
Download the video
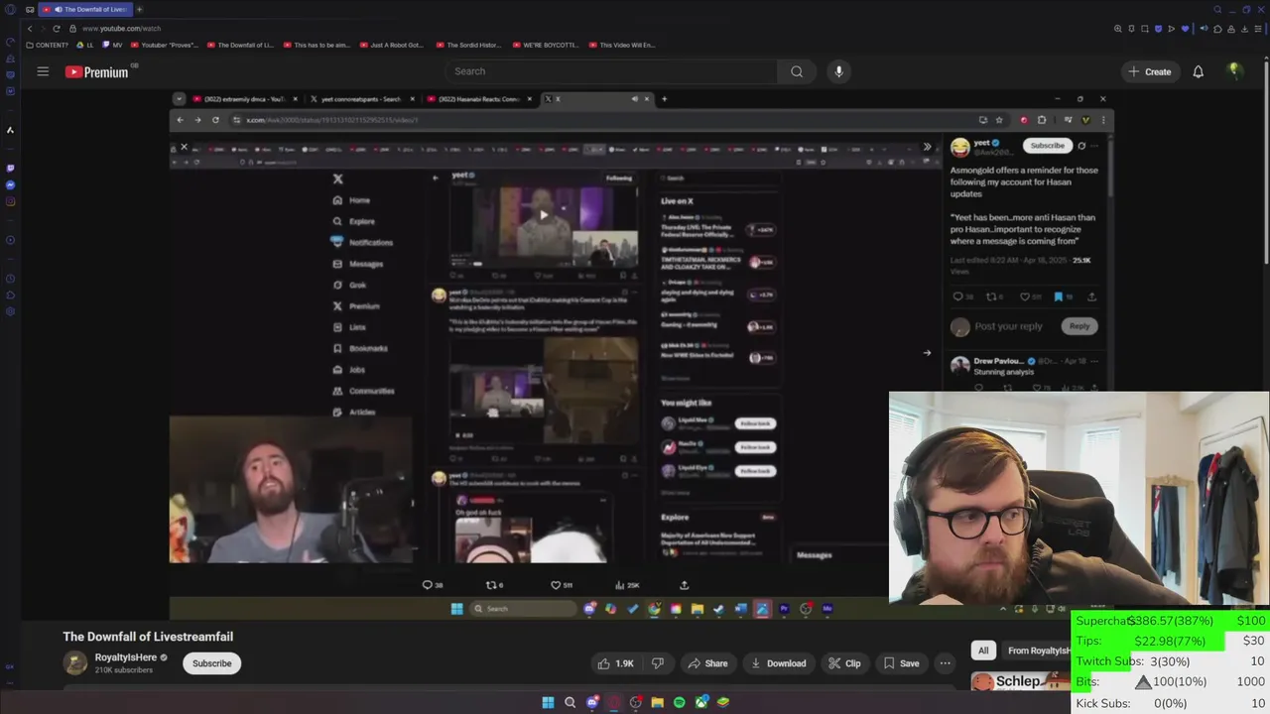779,663
